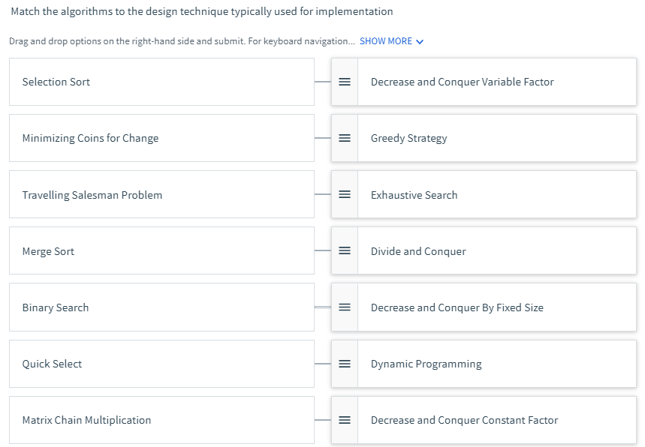645x447 pixels.
Task: Click the Minimizing Coins for Change box
Action: (161, 138)
